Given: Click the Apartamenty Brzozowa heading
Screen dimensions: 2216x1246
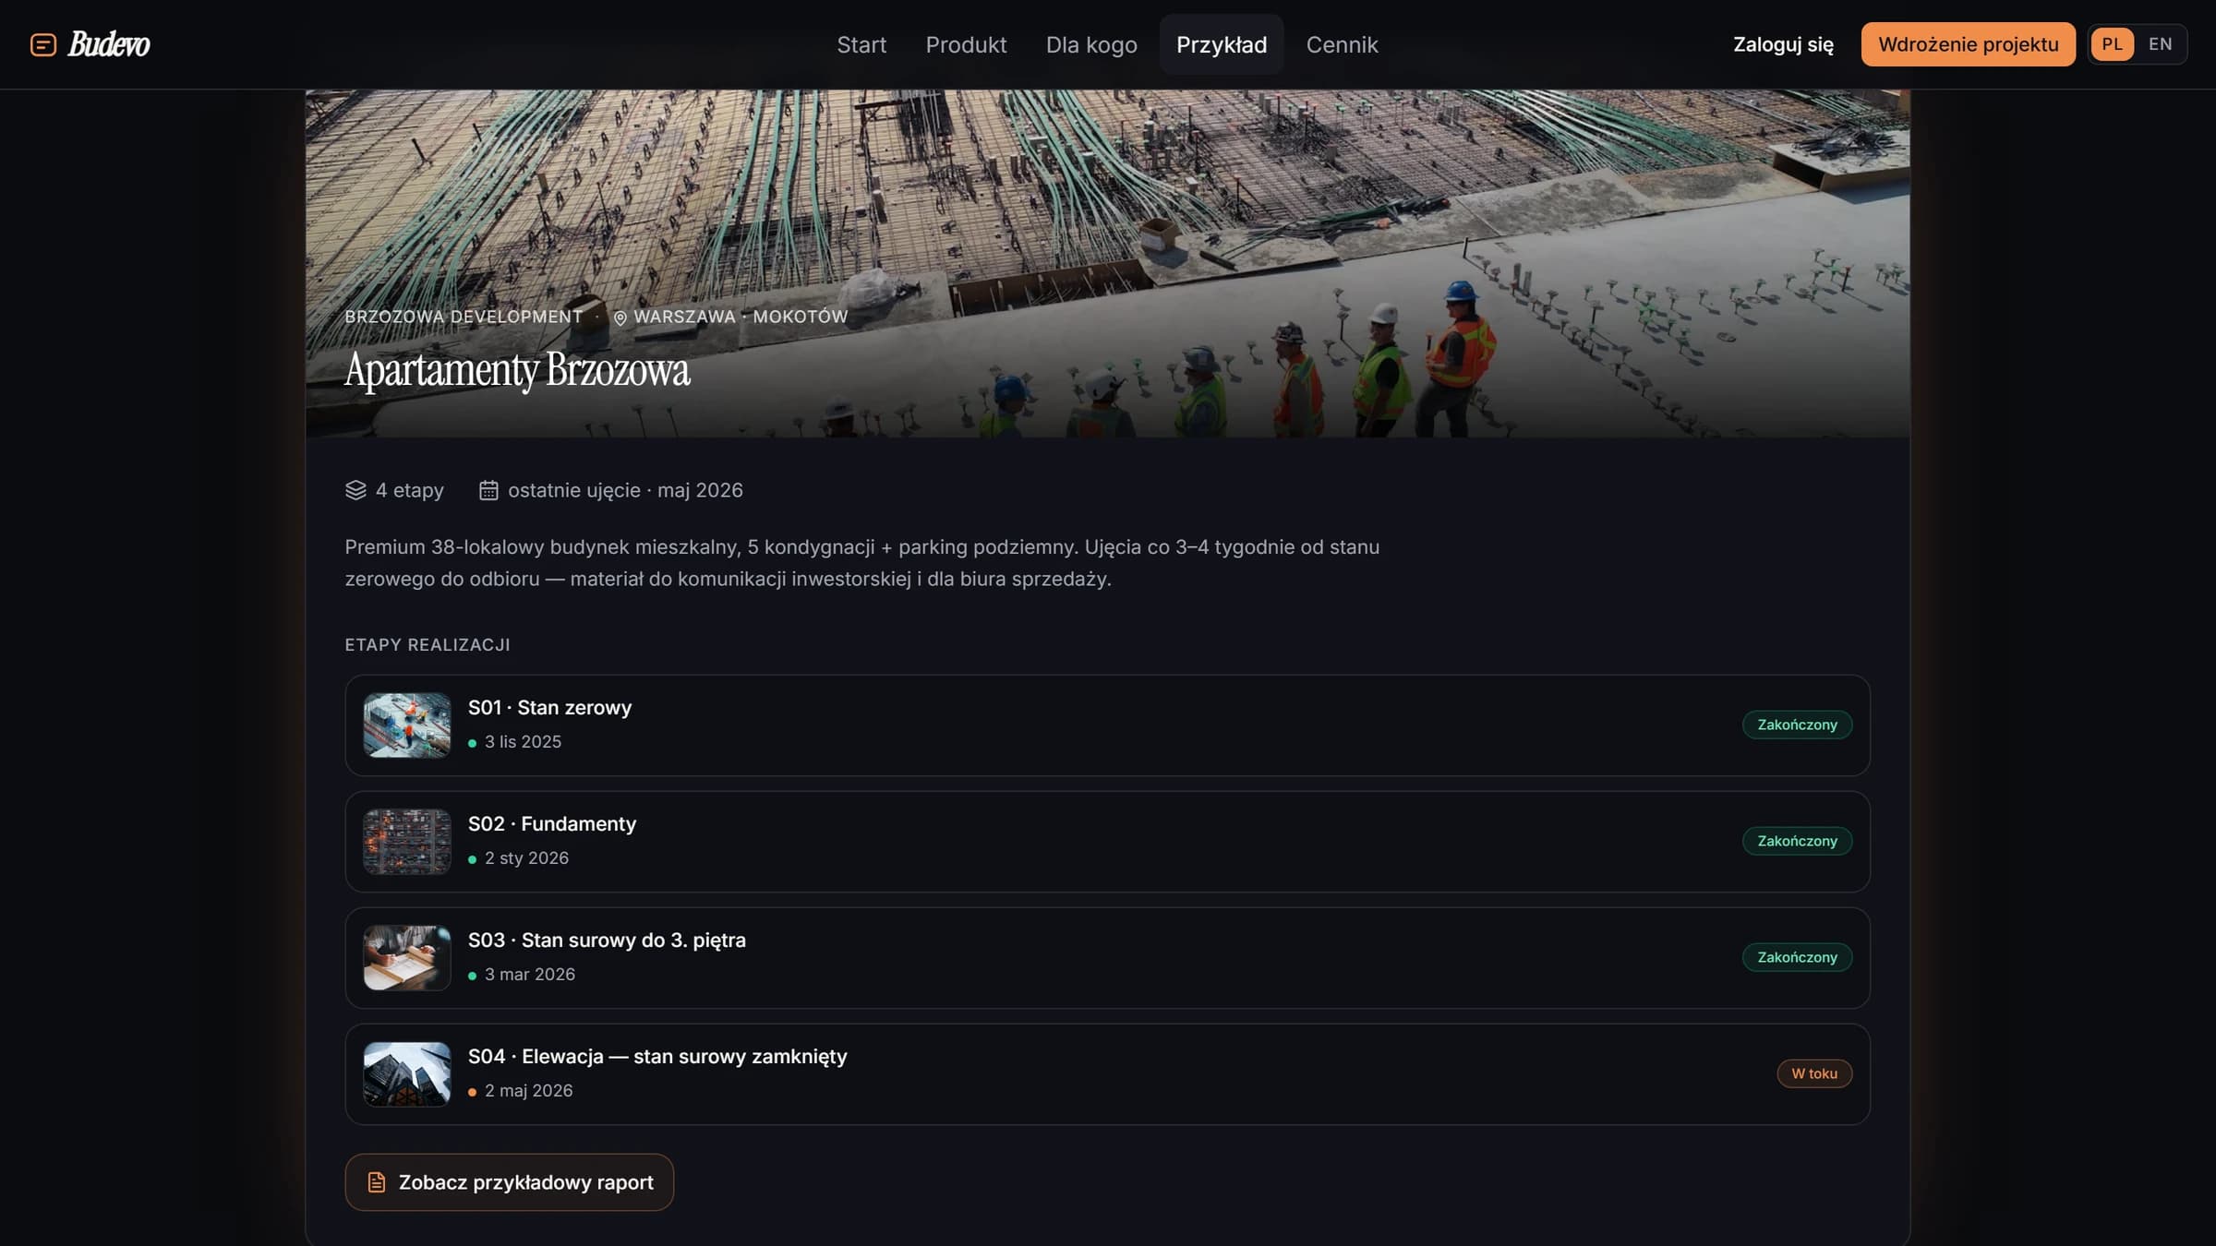Looking at the screenshot, I should pyautogui.click(x=517, y=370).
